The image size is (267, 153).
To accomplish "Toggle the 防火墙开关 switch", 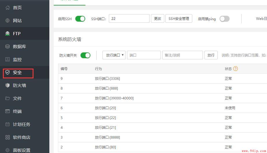I will pyautogui.click(x=85, y=55).
